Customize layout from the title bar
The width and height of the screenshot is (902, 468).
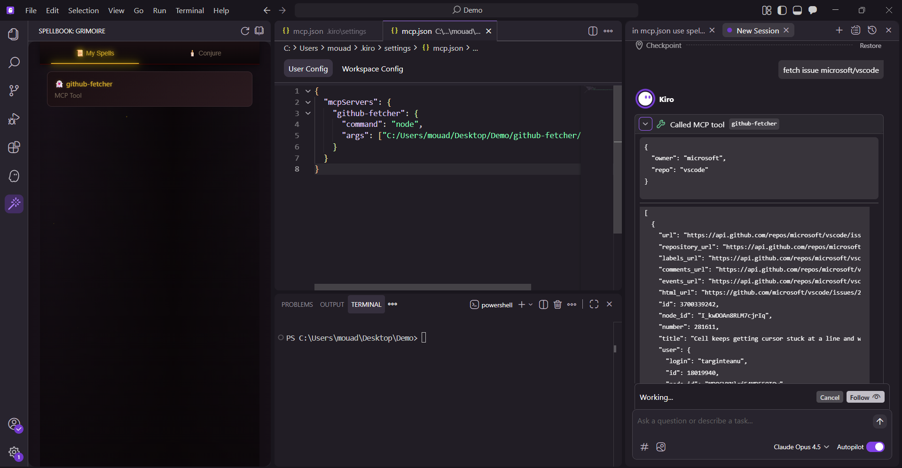(x=767, y=10)
